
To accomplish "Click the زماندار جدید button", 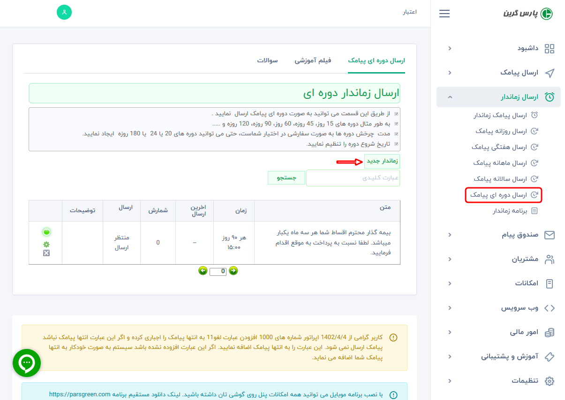I will [x=382, y=161].
